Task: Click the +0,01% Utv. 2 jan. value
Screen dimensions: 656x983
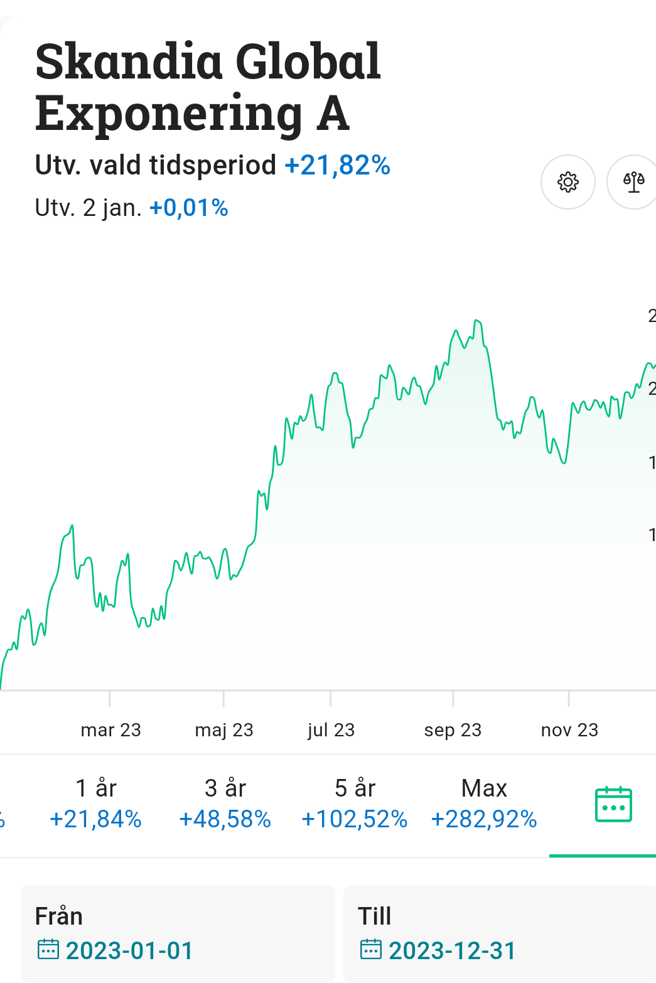Action: coord(188,208)
